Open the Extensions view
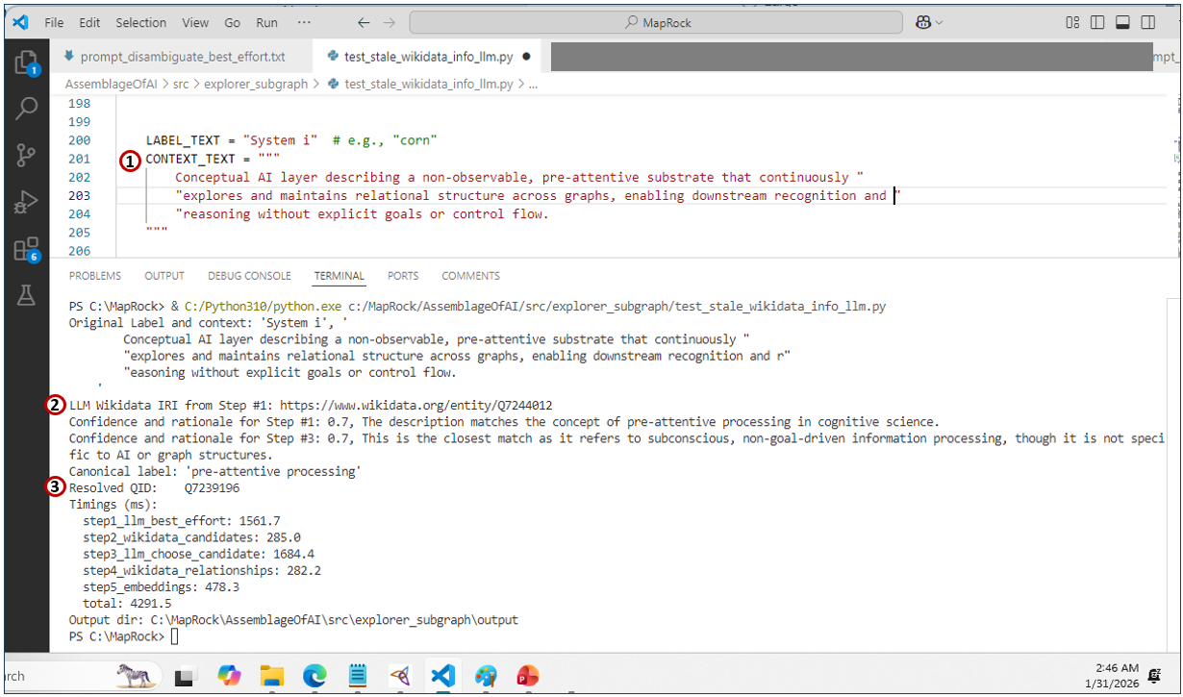 pos(26,250)
